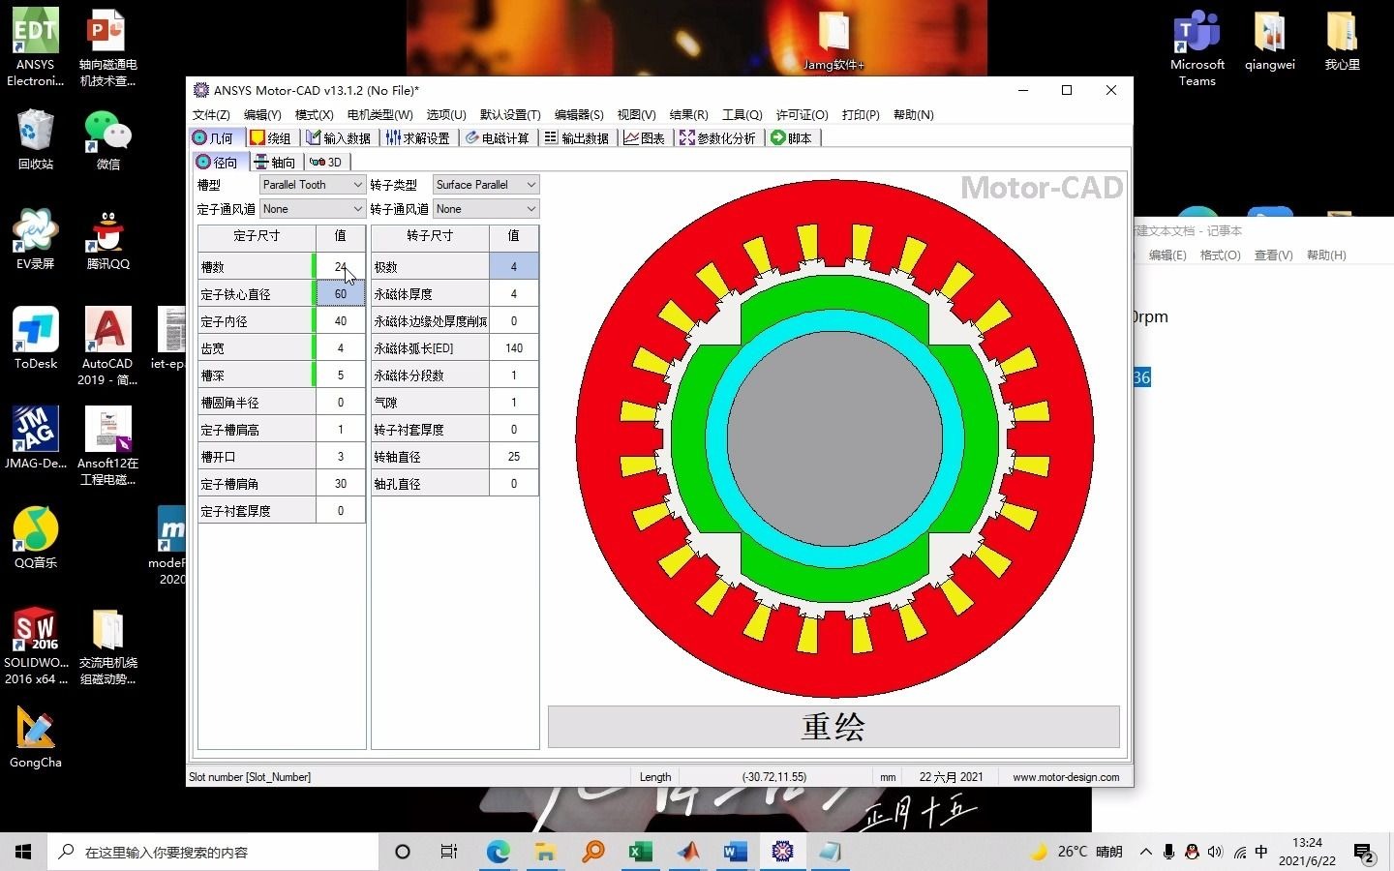Open the www.motor-design.com link

click(1066, 777)
